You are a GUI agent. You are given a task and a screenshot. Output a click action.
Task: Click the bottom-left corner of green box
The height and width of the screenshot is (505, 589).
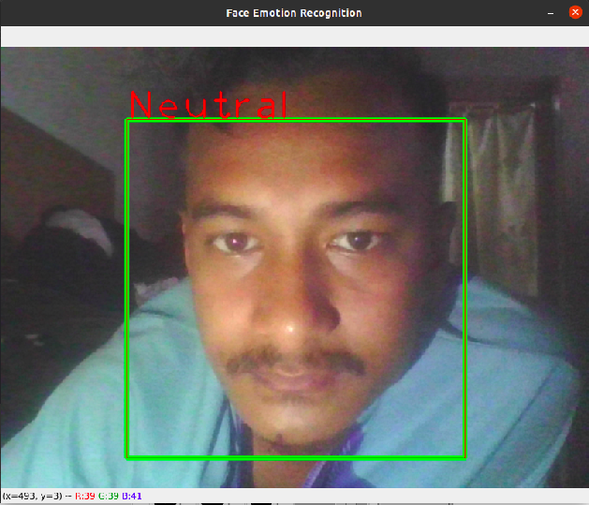pyautogui.click(x=127, y=457)
